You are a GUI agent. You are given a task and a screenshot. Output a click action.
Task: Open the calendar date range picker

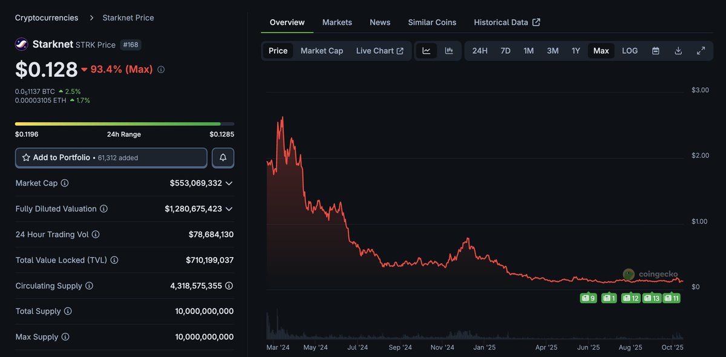tap(655, 51)
